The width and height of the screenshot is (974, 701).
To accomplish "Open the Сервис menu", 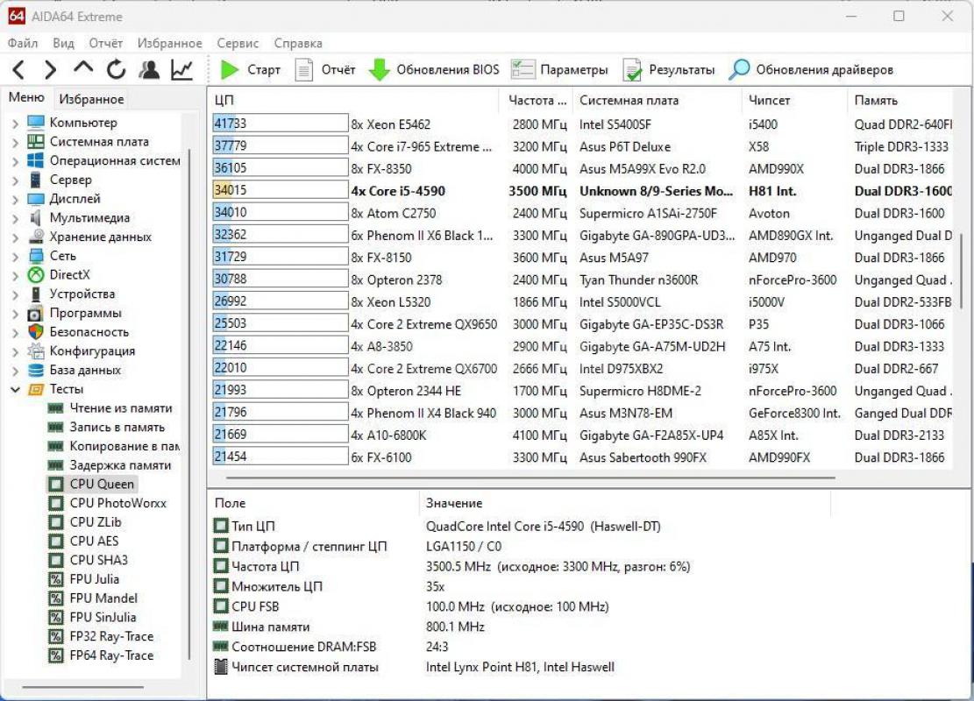I will click(238, 43).
